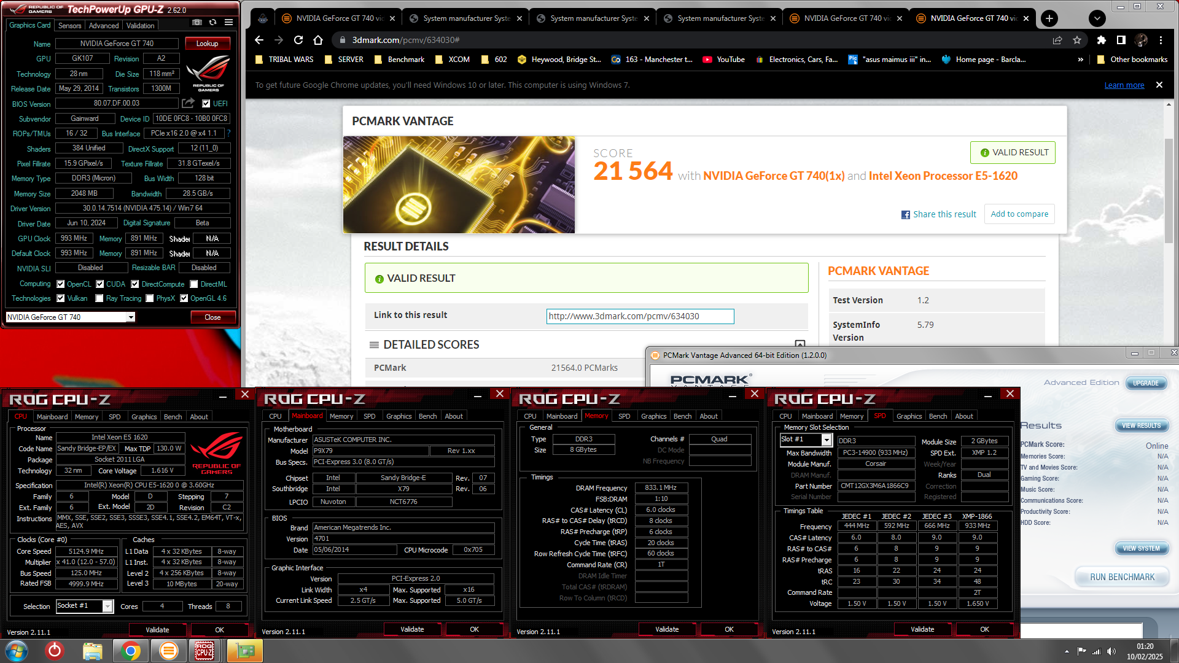Click Add to compare on 3DMark

tap(1019, 214)
